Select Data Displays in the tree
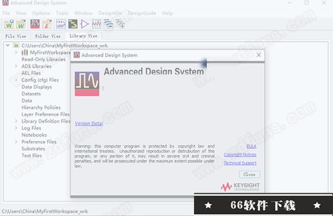Screen dimensions: 333x216 37,87
